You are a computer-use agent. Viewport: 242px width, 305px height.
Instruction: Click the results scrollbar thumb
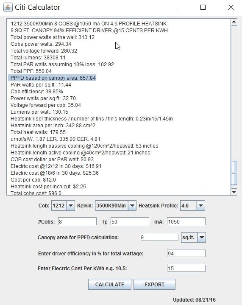coord(234,173)
